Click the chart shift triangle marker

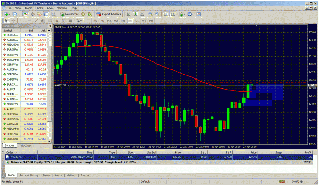(256, 25)
